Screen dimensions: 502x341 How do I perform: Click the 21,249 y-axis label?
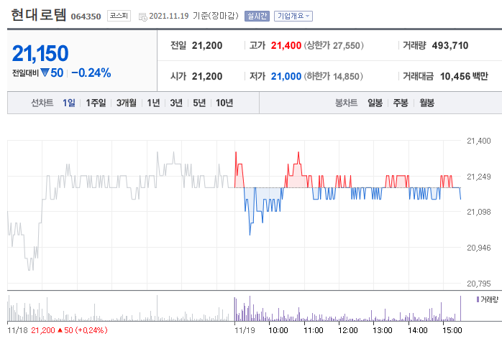[x=479, y=177]
